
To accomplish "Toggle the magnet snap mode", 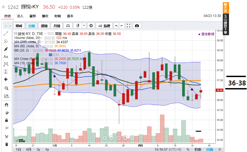I will click(x=6, y=105).
